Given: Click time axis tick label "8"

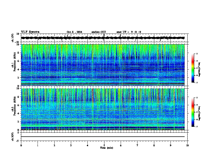Looking at the screenshot, I should click(154, 145).
